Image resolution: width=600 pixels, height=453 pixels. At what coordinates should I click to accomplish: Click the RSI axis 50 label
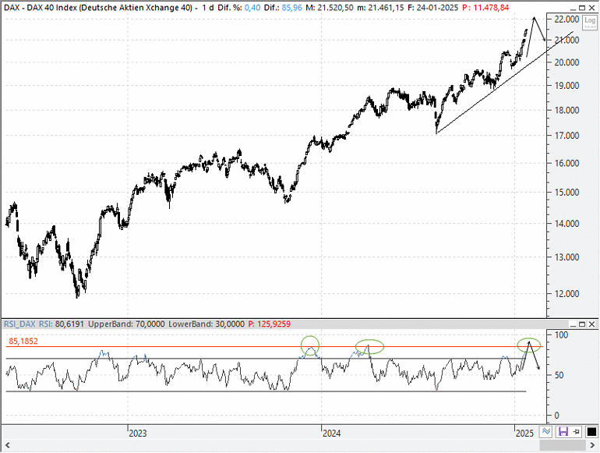pyautogui.click(x=559, y=375)
